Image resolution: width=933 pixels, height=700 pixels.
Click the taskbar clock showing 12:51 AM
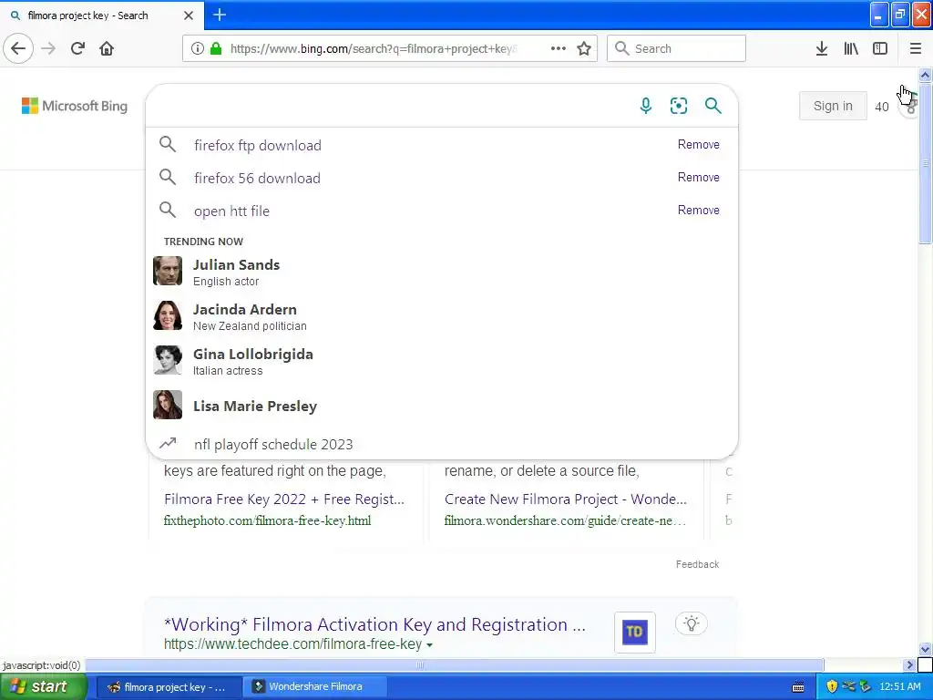[899, 686]
